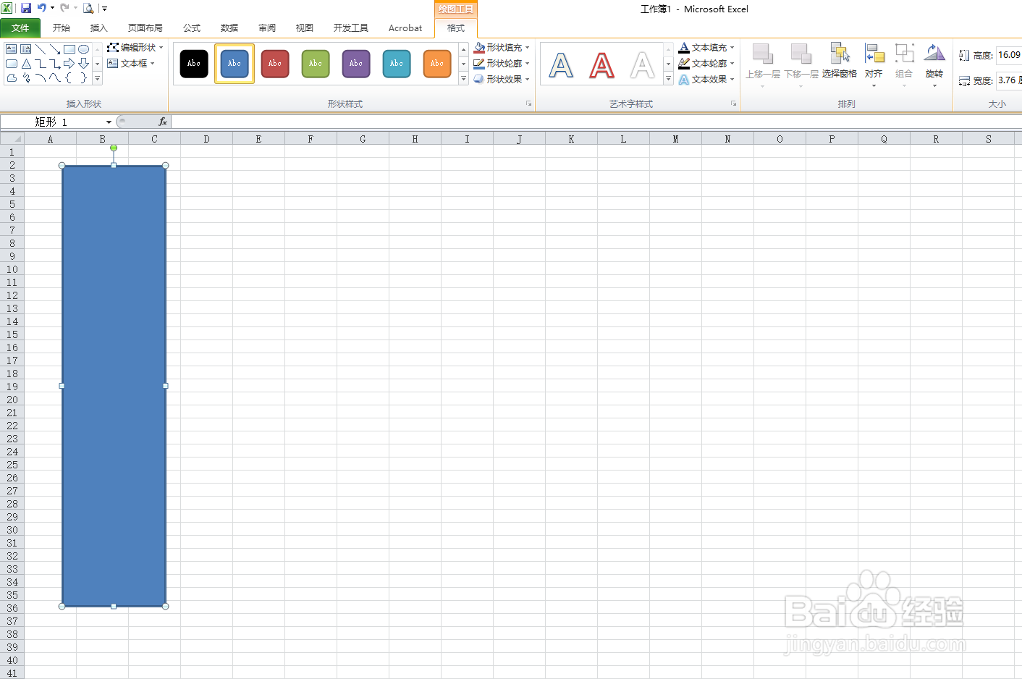This screenshot has width=1022, height=679.
Task: Click the Undo button in Quick Access Toolbar
Action: (x=43, y=8)
